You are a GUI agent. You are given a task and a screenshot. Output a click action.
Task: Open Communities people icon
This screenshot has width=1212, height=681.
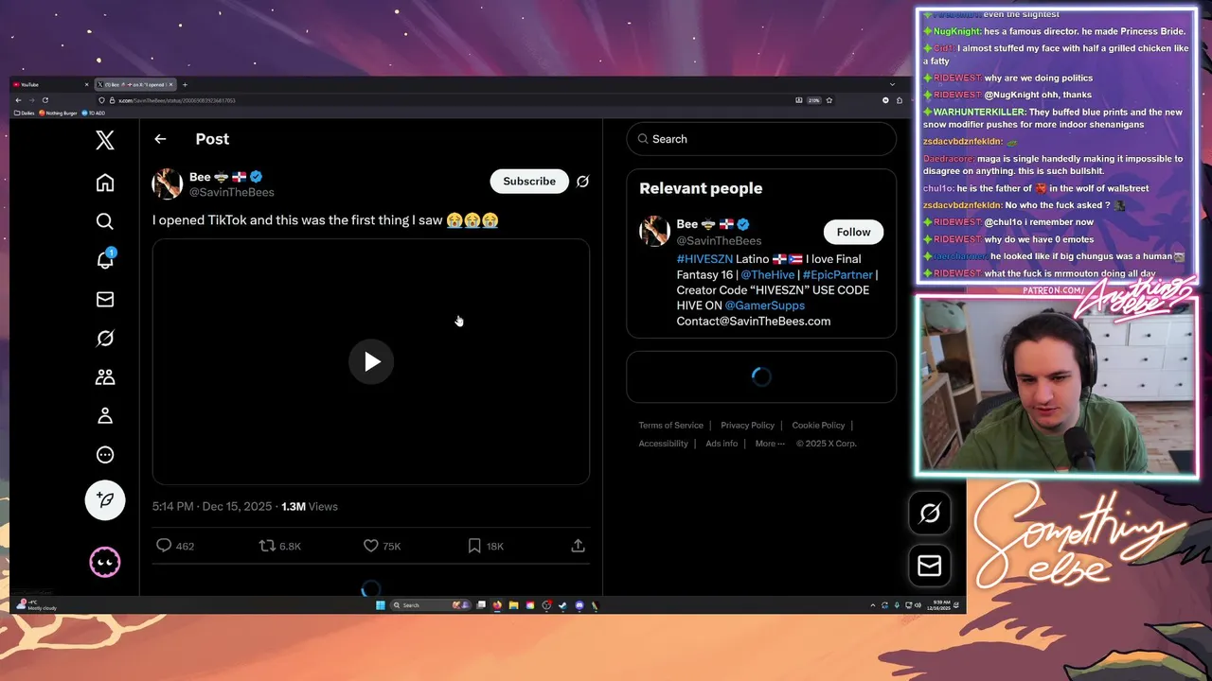pyautogui.click(x=105, y=376)
